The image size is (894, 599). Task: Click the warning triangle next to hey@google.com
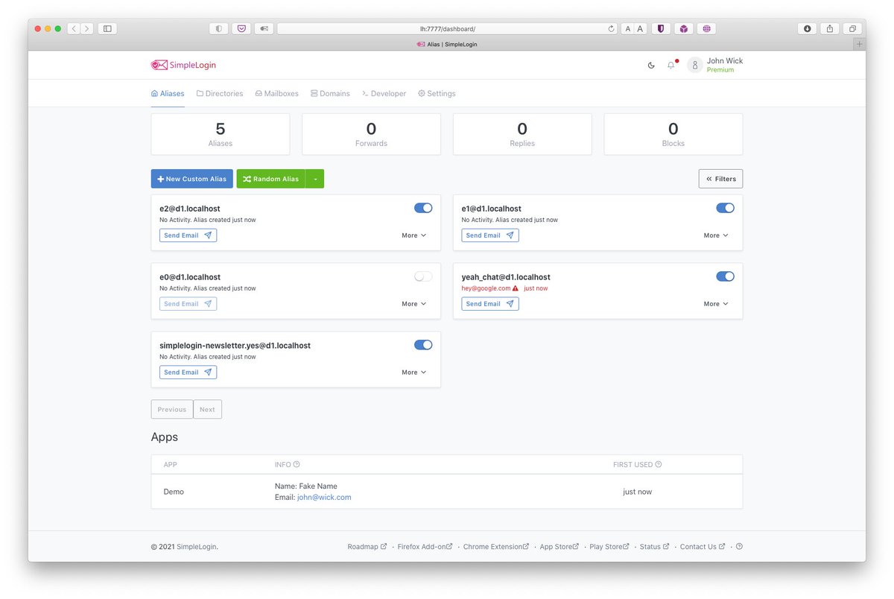click(x=516, y=288)
